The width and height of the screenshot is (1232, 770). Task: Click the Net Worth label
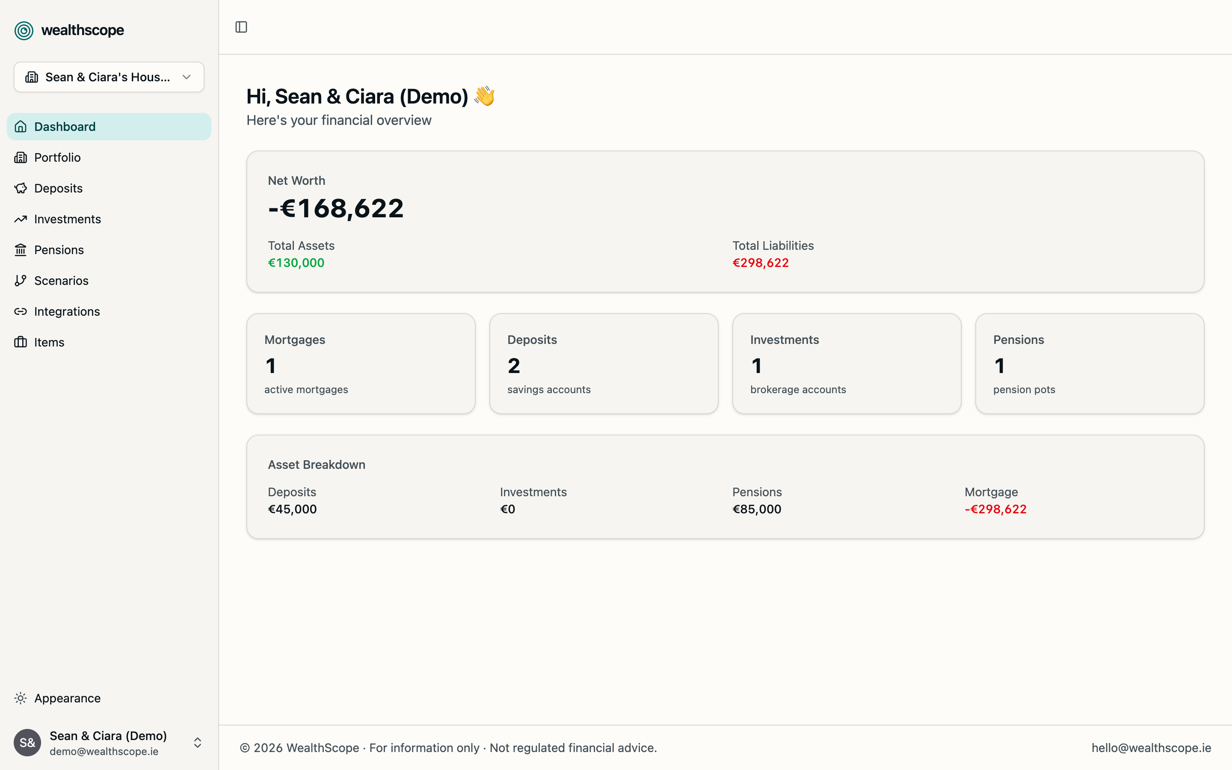(296, 180)
